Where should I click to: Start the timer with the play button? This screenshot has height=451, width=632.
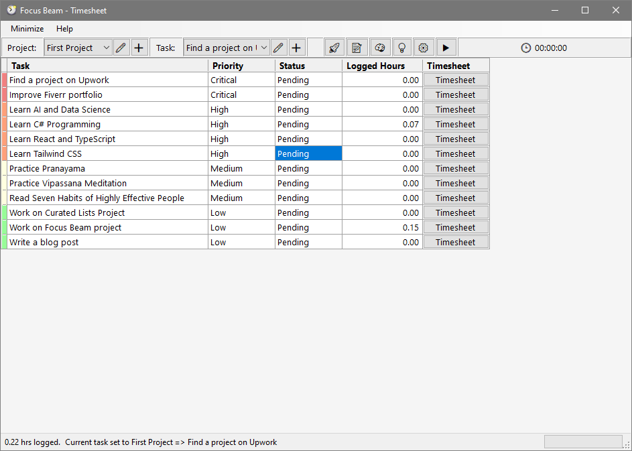[x=446, y=48]
